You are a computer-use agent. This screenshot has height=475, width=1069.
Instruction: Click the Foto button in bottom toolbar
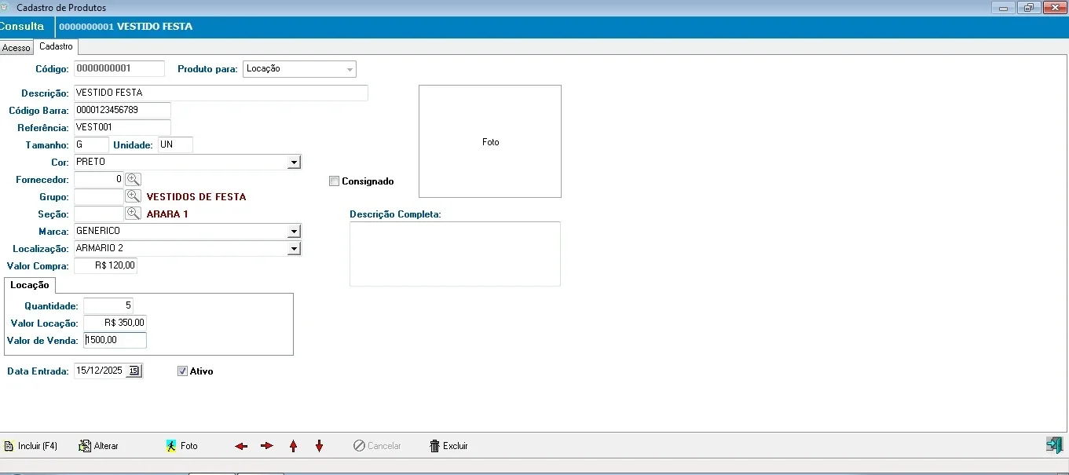181,446
